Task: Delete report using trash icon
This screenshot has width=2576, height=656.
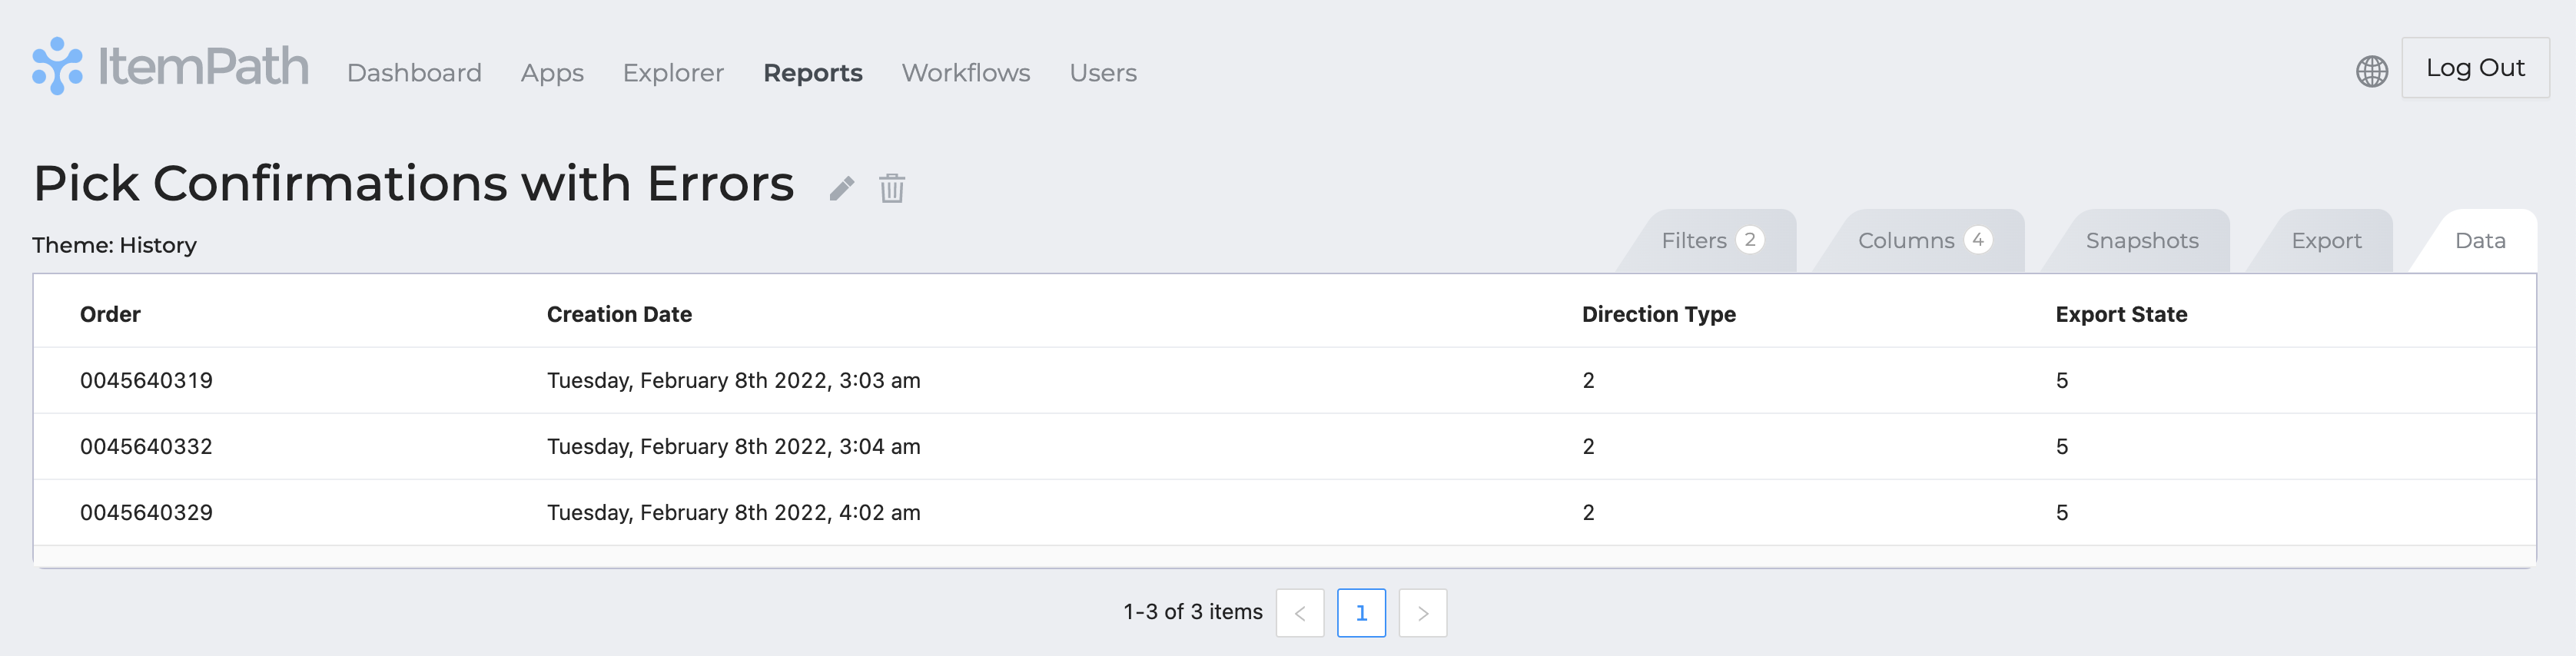Action: [x=892, y=188]
